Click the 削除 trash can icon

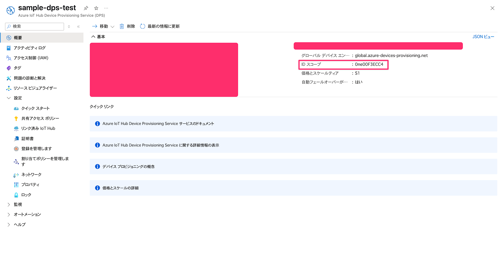[x=122, y=26]
